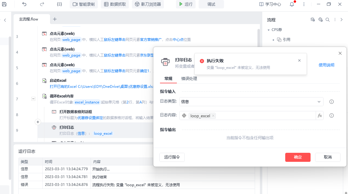Switch to the 错误处理 tab
Viewport: 348px width, 194px height.
pos(189,79)
